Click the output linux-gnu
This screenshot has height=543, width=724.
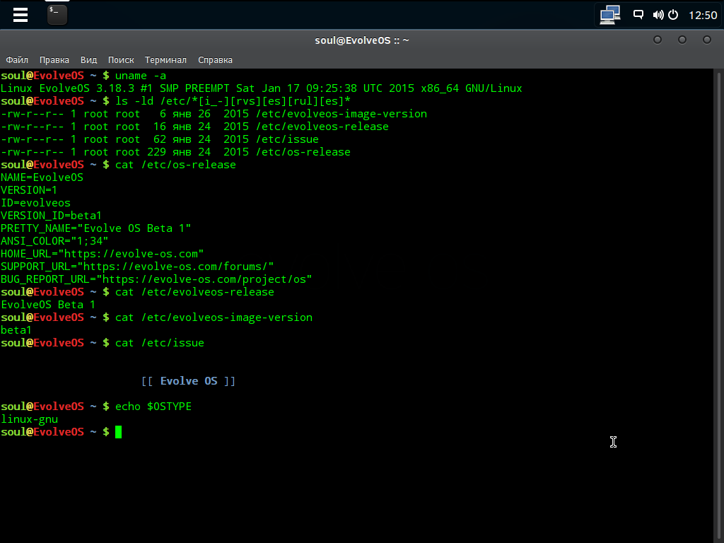click(29, 419)
